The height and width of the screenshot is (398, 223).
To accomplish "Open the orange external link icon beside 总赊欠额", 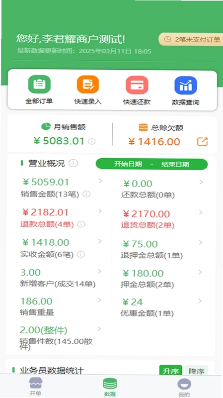I will [x=203, y=142].
